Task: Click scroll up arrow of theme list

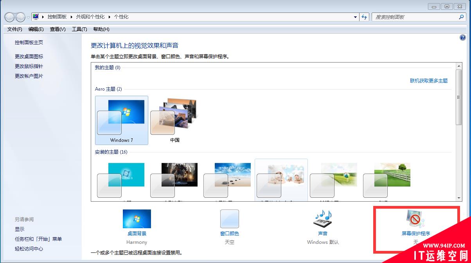Action: click(x=459, y=66)
